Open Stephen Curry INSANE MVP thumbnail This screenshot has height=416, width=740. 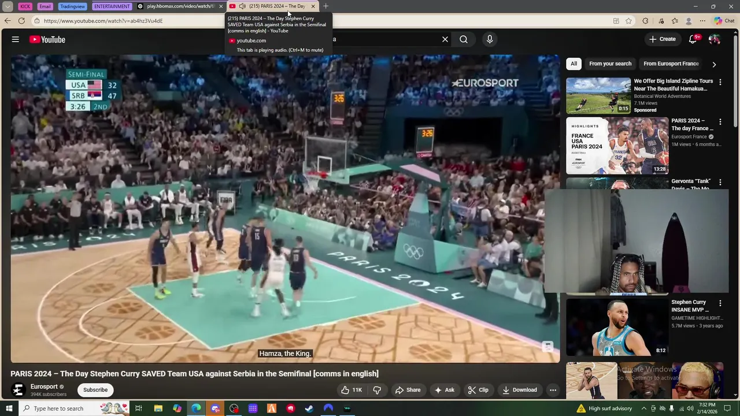(x=617, y=327)
